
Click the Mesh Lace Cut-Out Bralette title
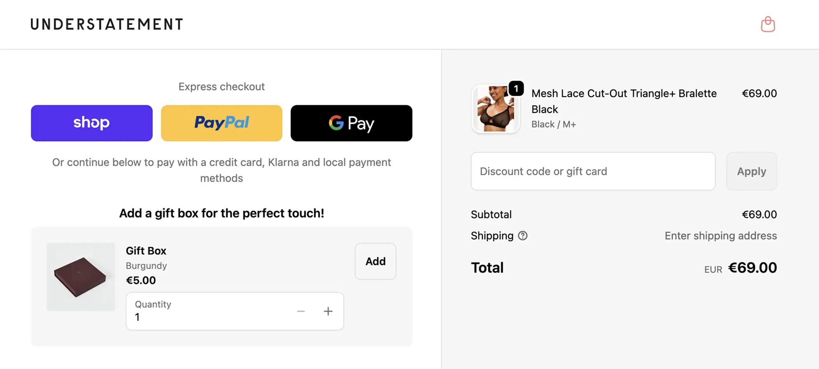624,93
